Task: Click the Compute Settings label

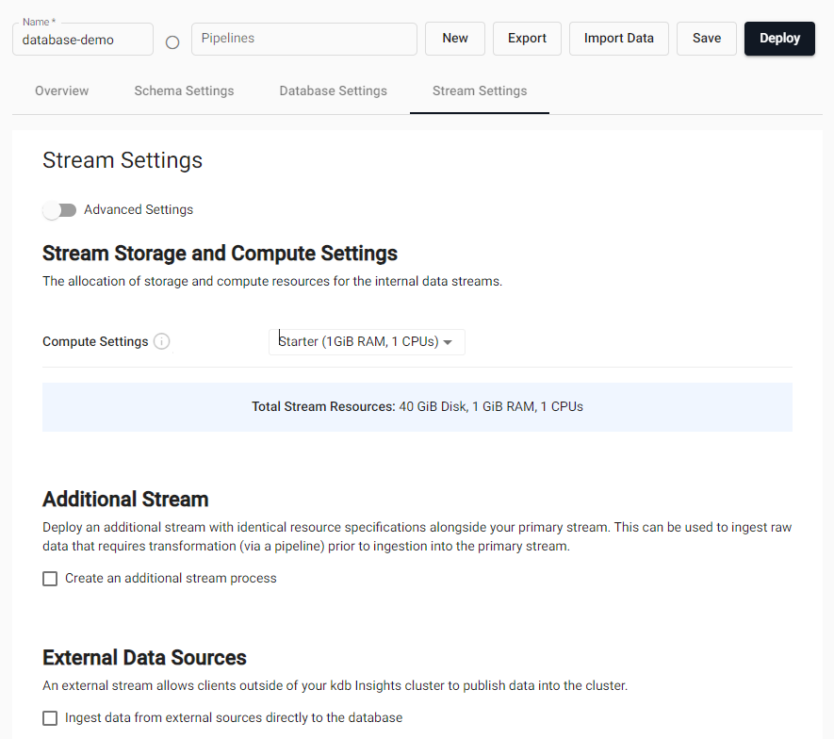Action: coord(95,341)
